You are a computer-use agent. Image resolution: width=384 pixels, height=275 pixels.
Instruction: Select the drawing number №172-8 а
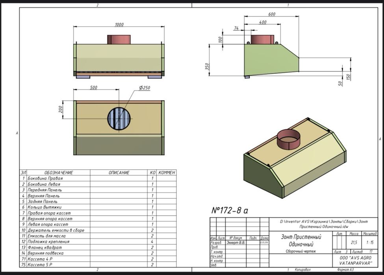coord(230,210)
